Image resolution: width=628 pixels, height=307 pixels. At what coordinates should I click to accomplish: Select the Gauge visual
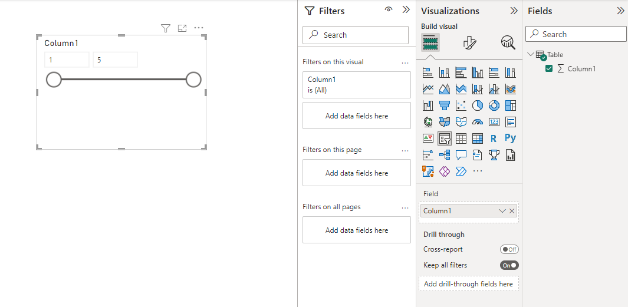[478, 121]
